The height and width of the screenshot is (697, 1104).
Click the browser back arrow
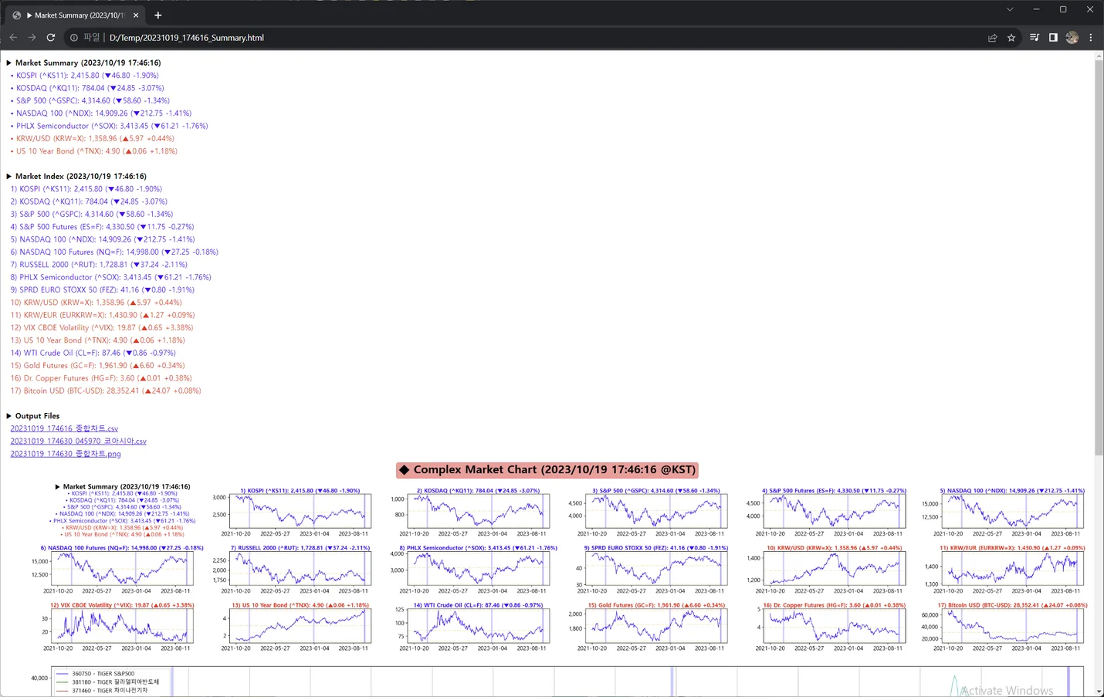pyautogui.click(x=13, y=37)
